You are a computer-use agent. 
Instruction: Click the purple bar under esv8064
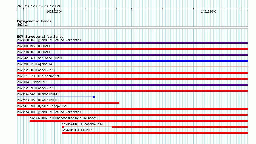pyautogui.click(x=132, y=85)
